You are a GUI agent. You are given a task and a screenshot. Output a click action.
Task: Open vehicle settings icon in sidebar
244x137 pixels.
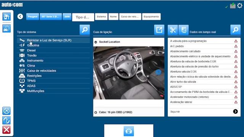(6, 29)
